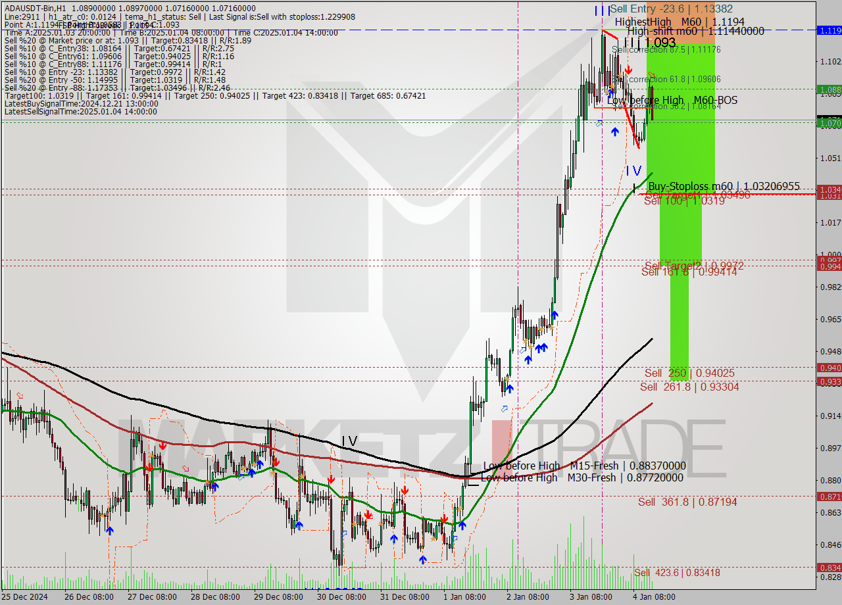Click the red 0.871 price tag on axis
Screen dimensions: 842x605
(x=829, y=496)
